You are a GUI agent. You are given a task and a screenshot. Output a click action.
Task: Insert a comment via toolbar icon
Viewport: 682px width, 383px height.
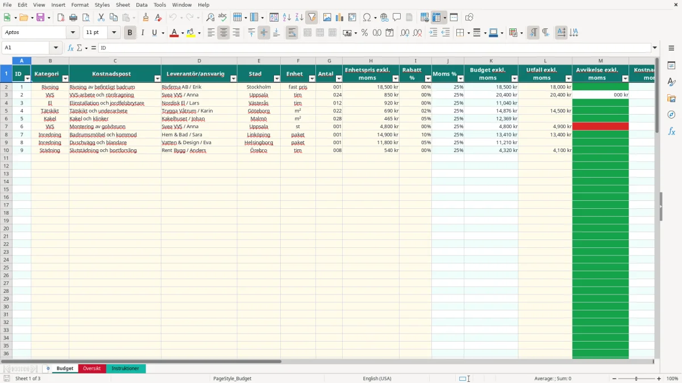click(x=397, y=18)
